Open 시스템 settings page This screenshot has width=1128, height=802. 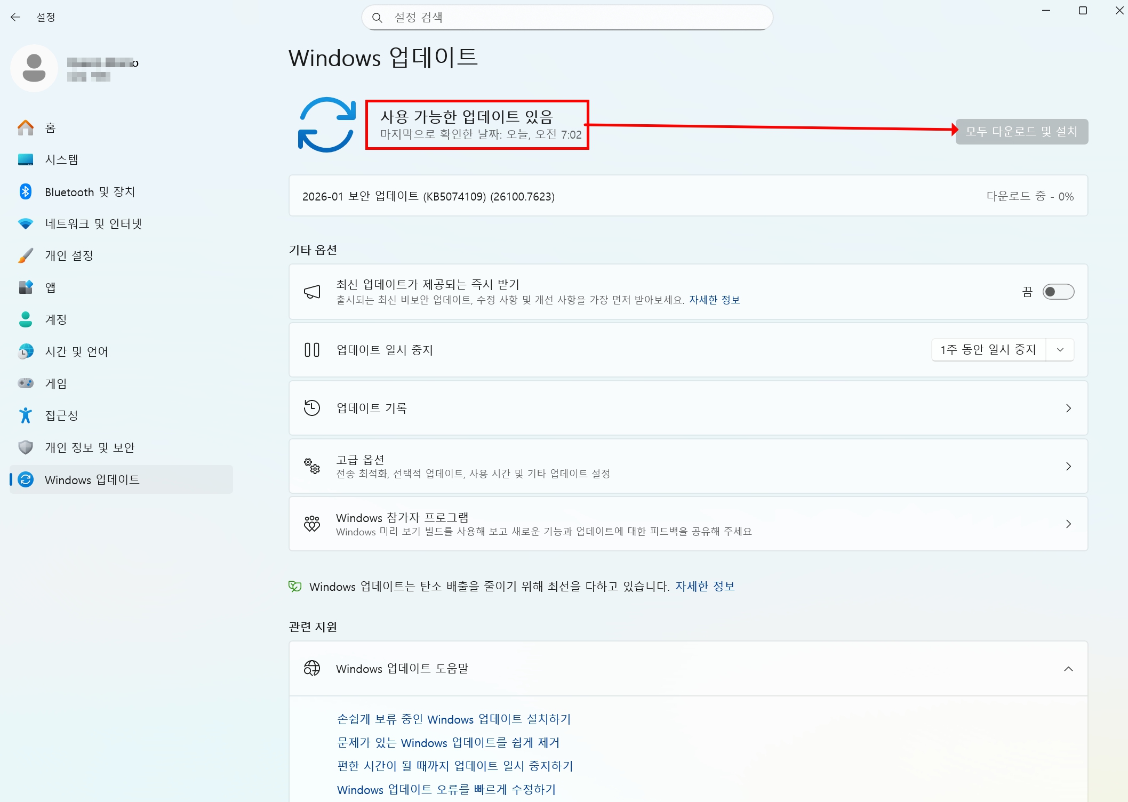121,159
